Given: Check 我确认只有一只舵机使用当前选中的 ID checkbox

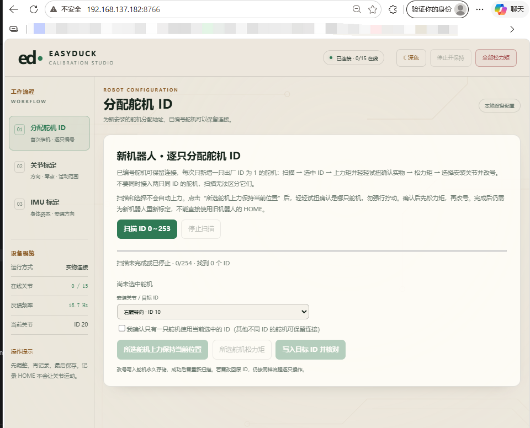Looking at the screenshot, I should 121,328.
